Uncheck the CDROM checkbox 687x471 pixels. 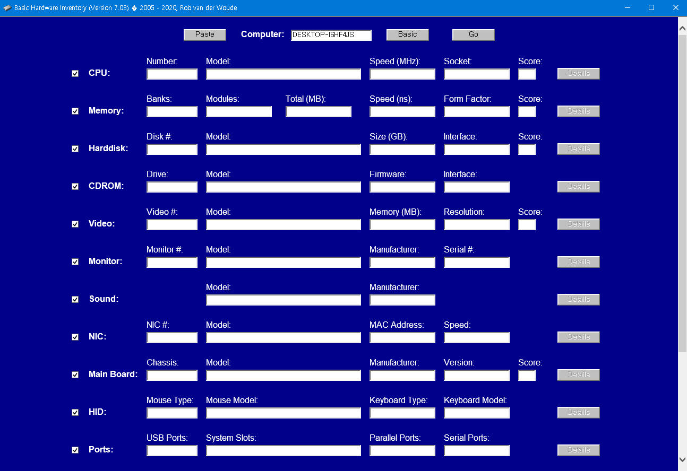pos(75,187)
